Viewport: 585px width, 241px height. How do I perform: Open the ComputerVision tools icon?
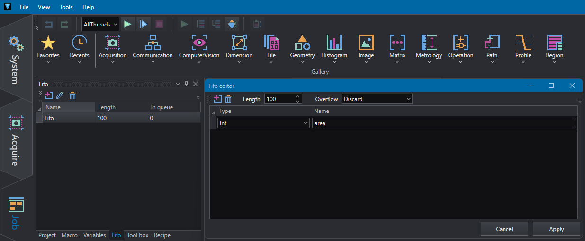coord(199,43)
